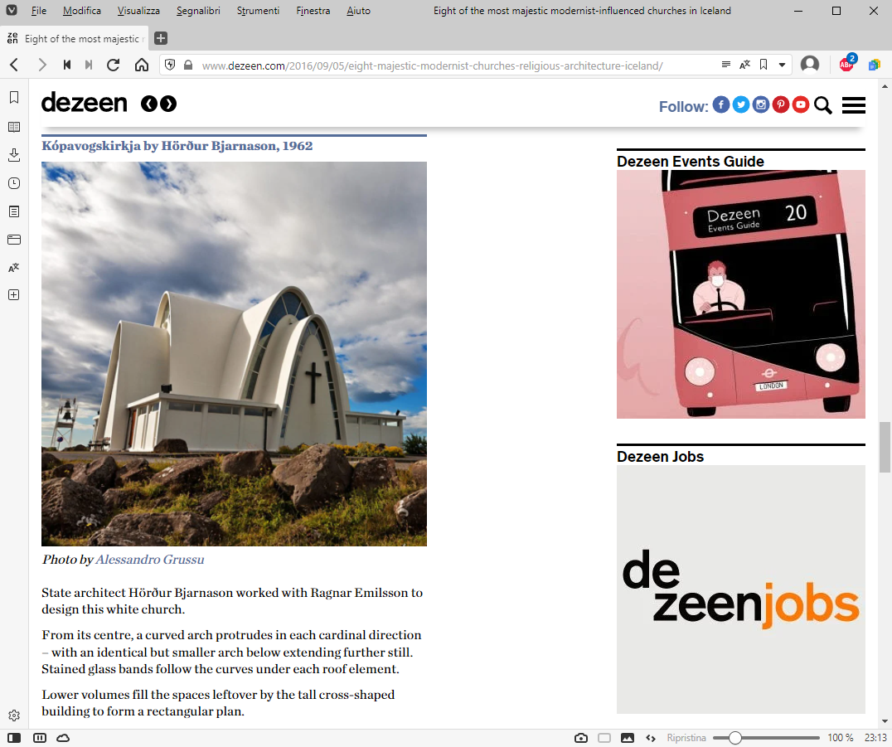Toggle image loading in status bar
This screenshot has height=747, width=892.
628,738
